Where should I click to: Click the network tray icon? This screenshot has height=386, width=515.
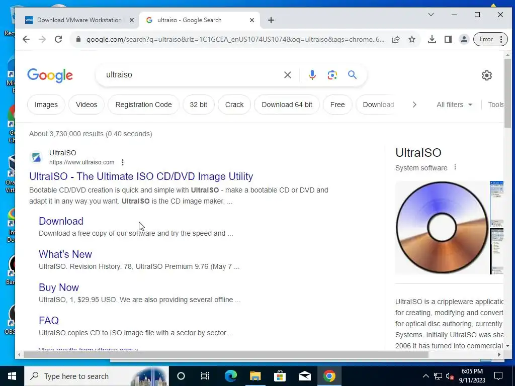(438, 376)
